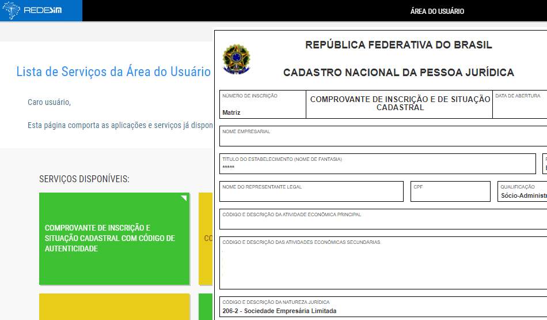Screen dimensions: 547x320
Task: Select the Lista de Serviços heading
Action: [x=113, y=71]
